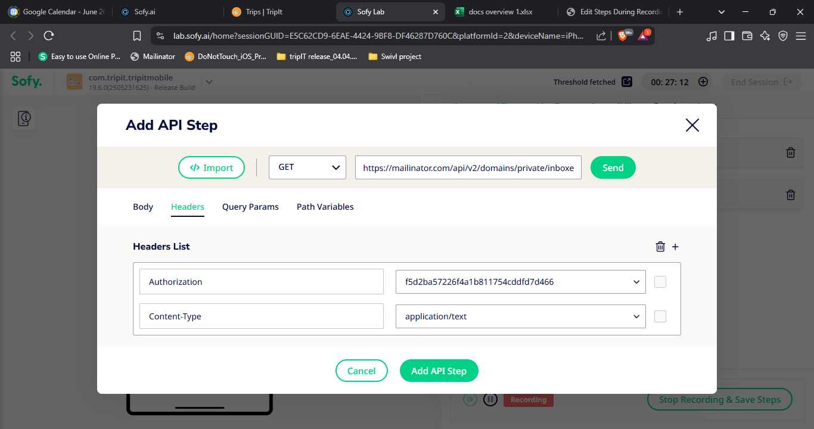
Task: Confirm with Add API Step button
Action: [x=439, y=371]
